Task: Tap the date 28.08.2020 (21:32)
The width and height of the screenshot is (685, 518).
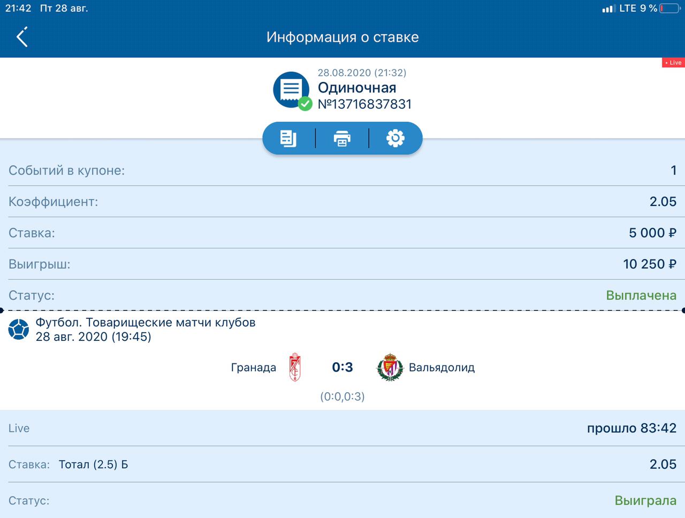Action: click(362, 73)
